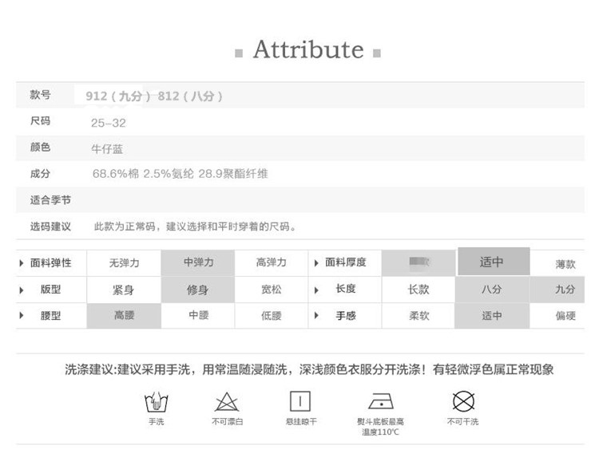The width and height of the screenshot is (599, 465).
Task: Select the 中腰 cell
Action: (x=198, y=316)
